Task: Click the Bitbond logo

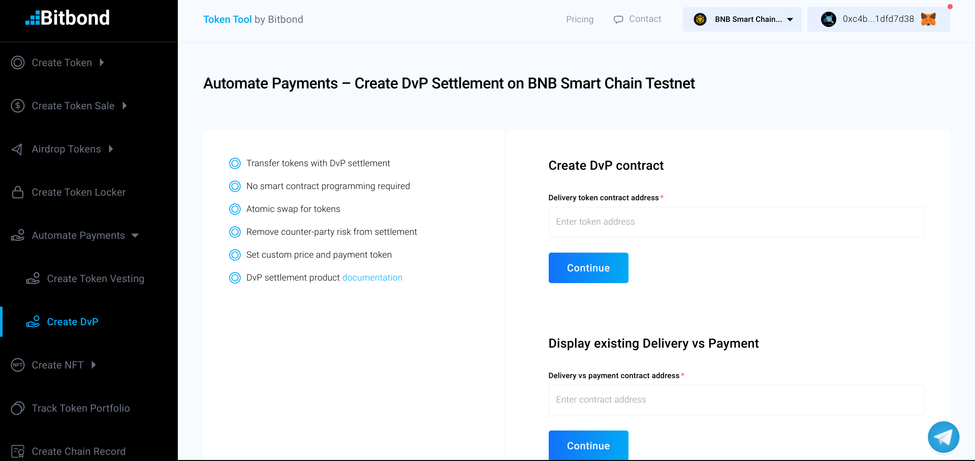Action: tap(68, 18)
